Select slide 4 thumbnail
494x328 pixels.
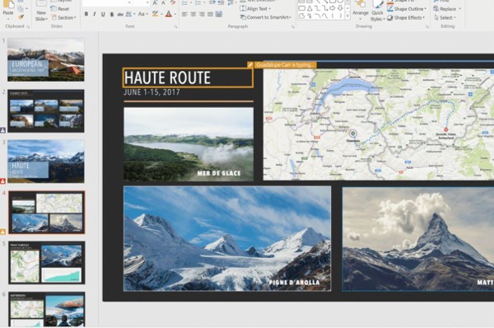47,212
